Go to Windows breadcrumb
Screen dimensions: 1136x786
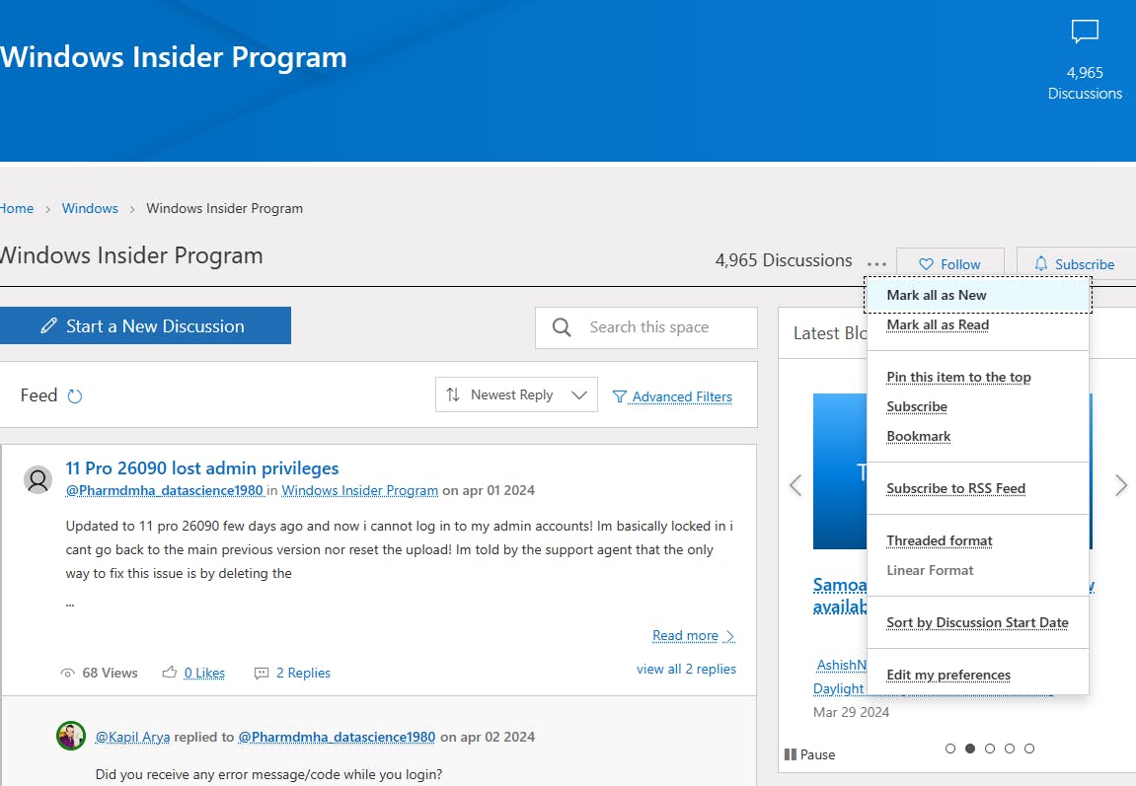click(90, 208)
